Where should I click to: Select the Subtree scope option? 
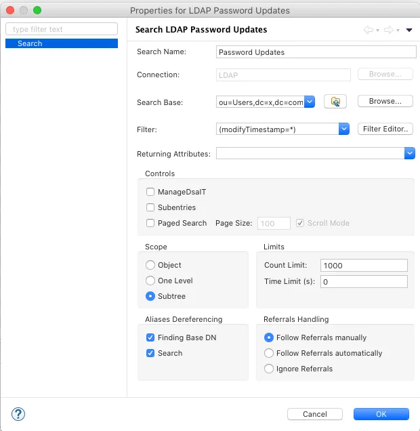150,296
